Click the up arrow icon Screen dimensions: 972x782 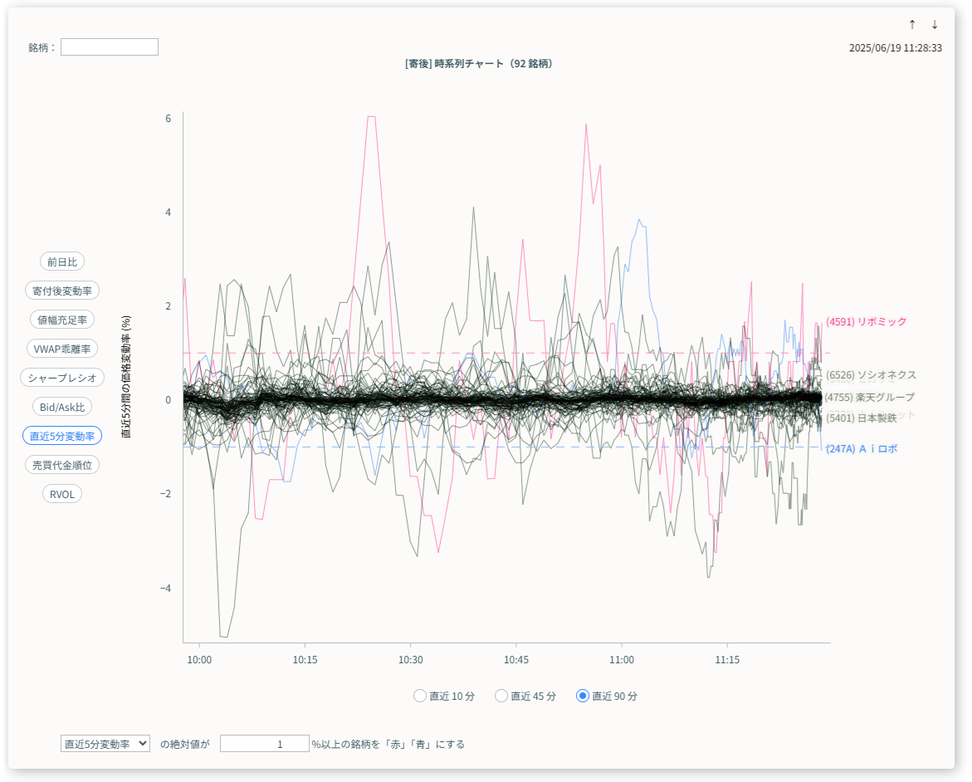point(912,24)
